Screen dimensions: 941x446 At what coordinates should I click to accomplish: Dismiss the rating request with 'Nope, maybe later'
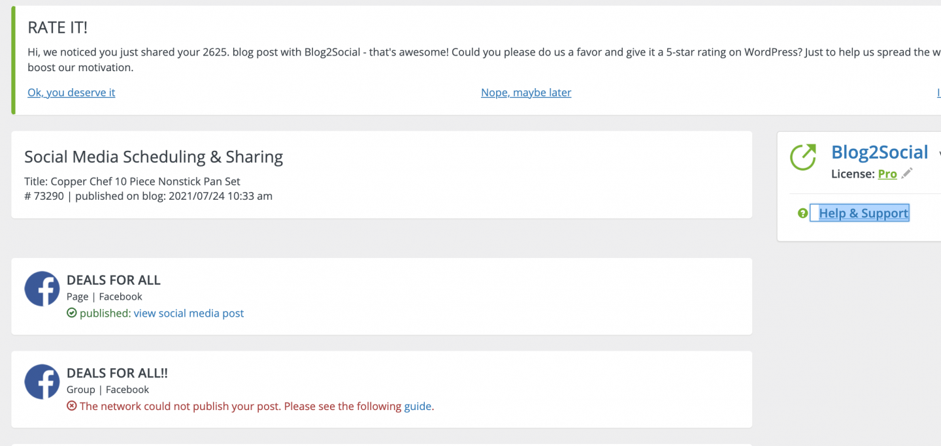click(526, 92)
